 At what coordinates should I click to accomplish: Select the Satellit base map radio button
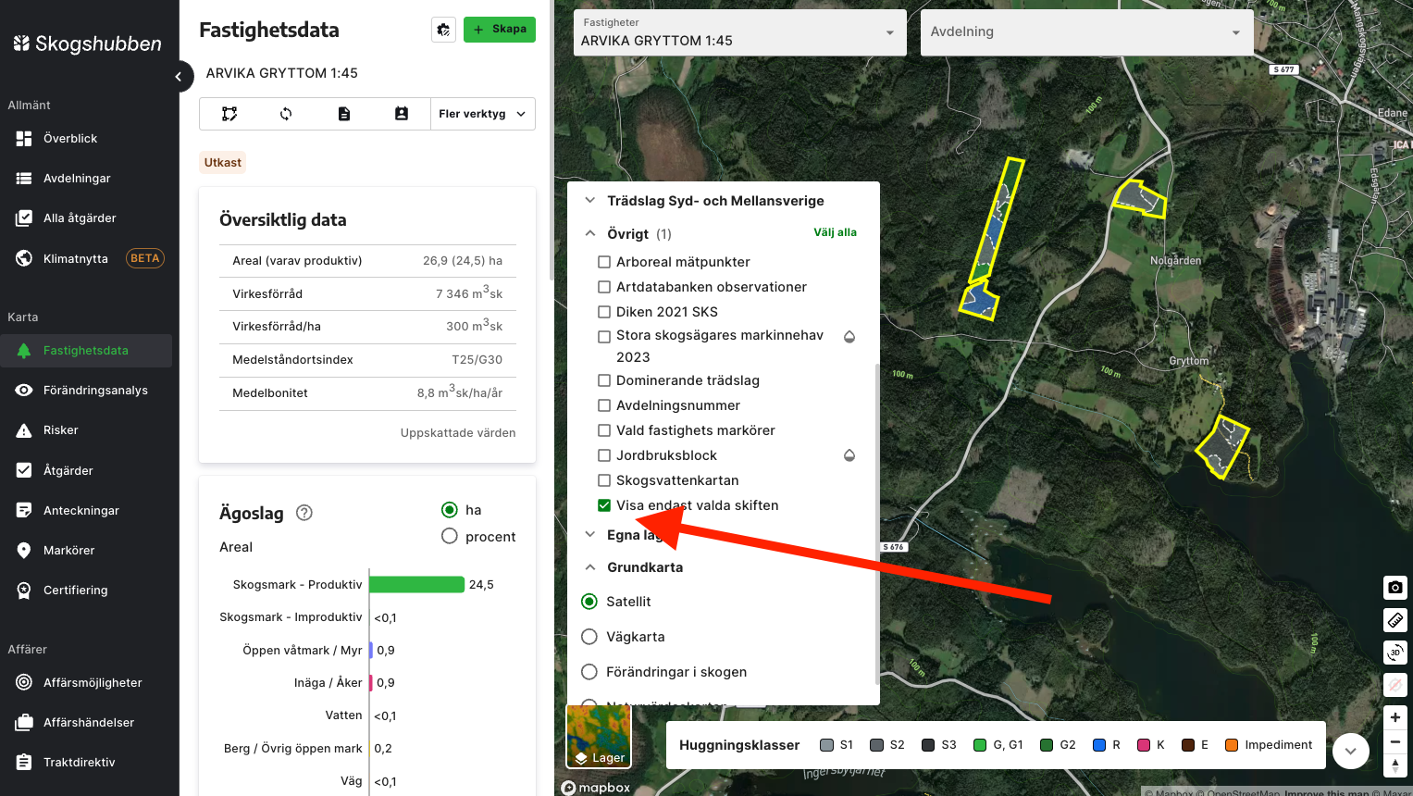[589, 602]
